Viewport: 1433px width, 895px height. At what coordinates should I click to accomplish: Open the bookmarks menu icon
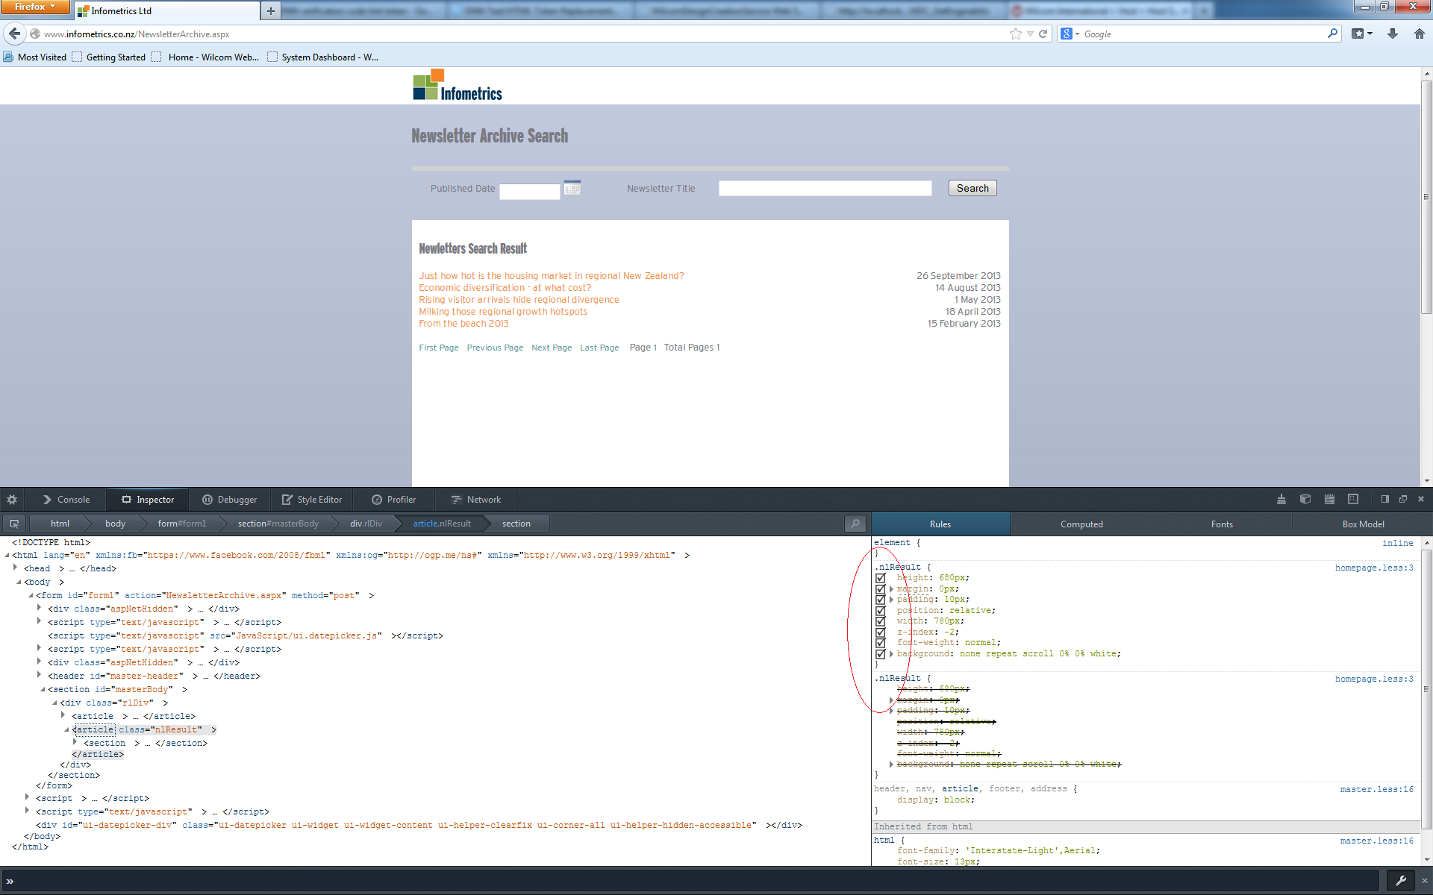click(1361, 34)
